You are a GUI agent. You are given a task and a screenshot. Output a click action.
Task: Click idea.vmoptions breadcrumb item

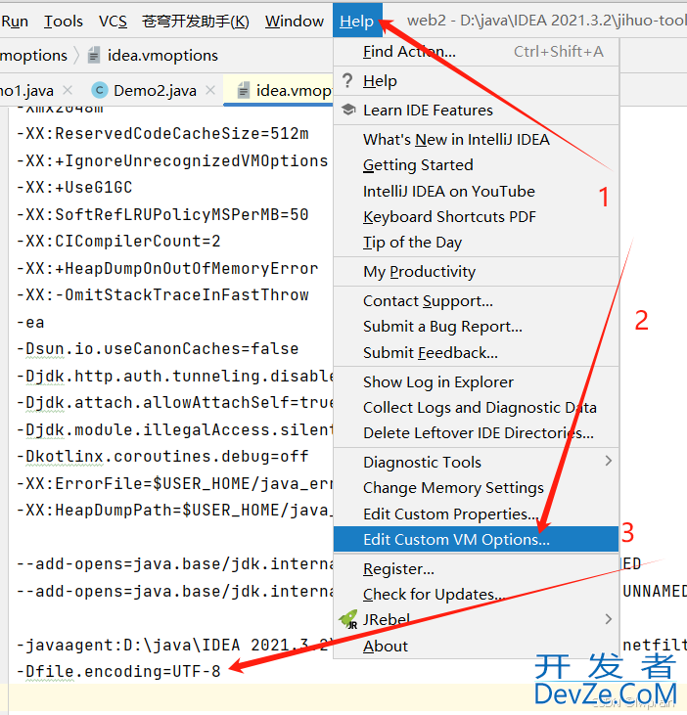coord(162,55)
